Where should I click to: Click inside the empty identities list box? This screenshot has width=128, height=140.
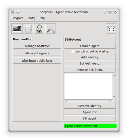tap(88, 86)
